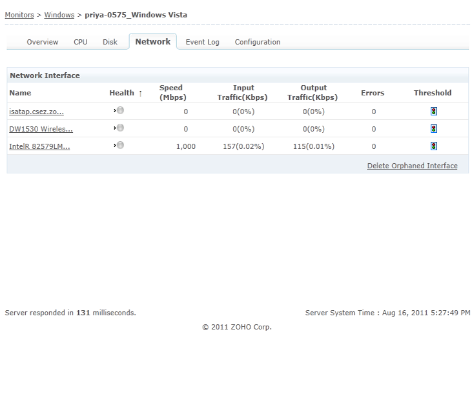Screen dimensions: 472x412
Task: Follow the Windows breadcrumb link
Action: 59,15
